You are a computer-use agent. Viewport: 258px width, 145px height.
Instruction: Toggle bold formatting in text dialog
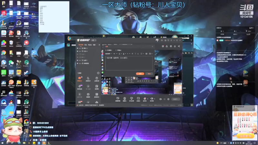pyautogui.click(x=133, y=53)
